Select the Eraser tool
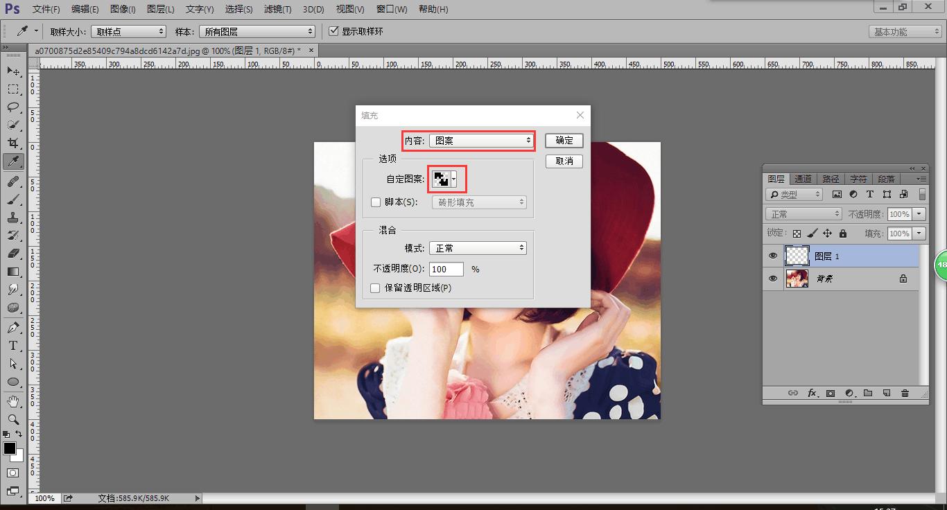 (13, 254)
